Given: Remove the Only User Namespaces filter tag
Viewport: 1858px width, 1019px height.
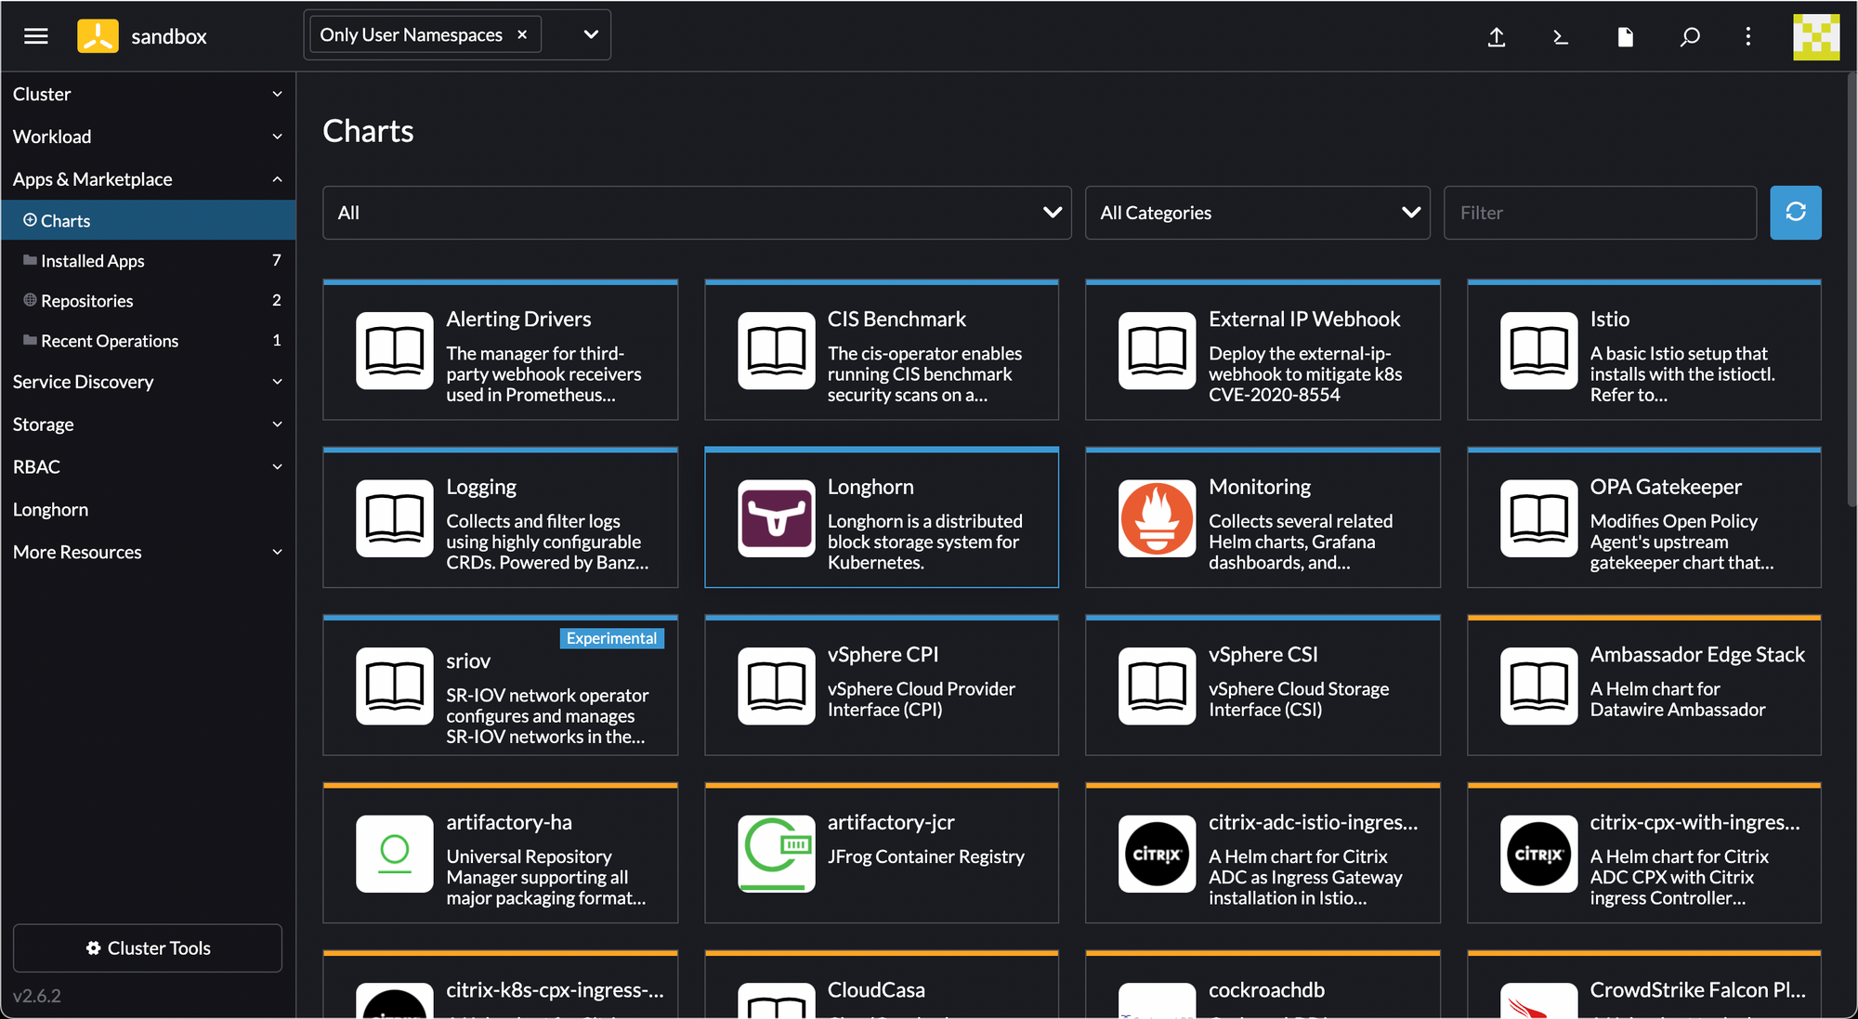Looking at the screenshot, I should pos(522,34).
